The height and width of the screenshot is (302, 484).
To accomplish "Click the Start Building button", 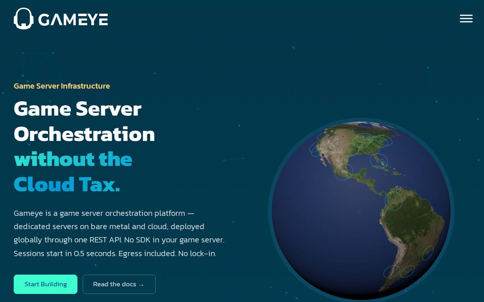I will [46, 284].
